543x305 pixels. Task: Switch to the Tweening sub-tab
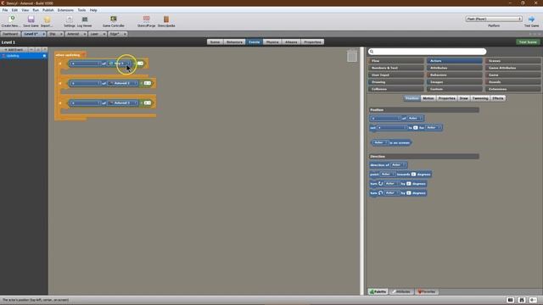(480, 98)
